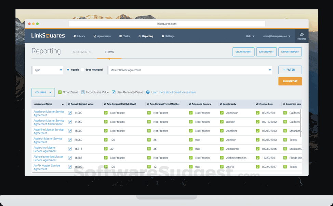The height and width of the screenshot is (206, 333).
Task: Click the LinkSquares logo
Action: [x=48, y=36]
